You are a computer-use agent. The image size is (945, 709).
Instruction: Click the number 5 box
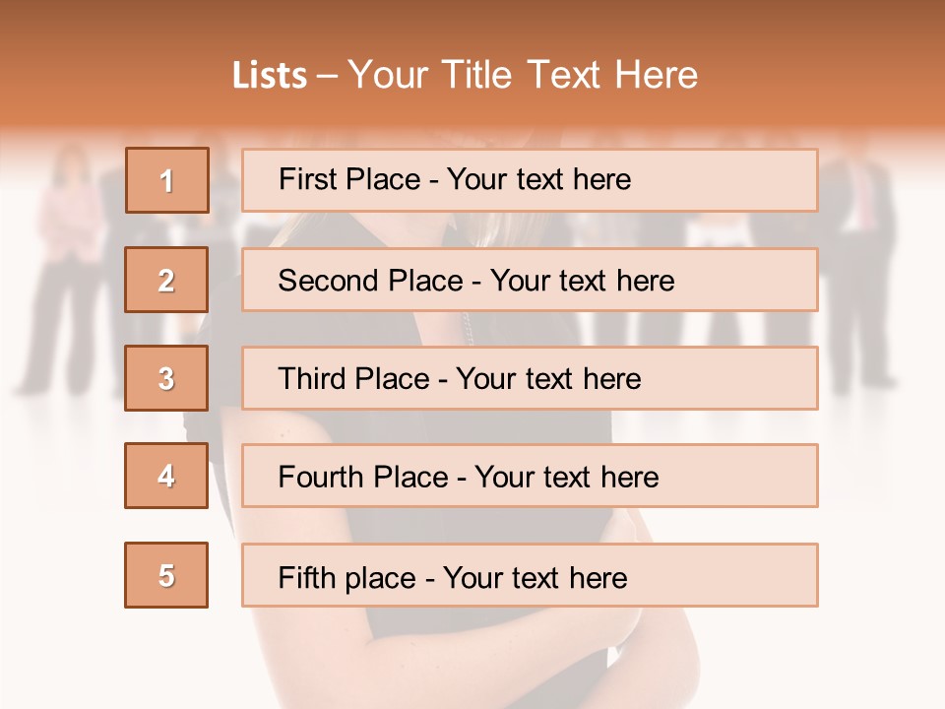click(x=166, y=575)
